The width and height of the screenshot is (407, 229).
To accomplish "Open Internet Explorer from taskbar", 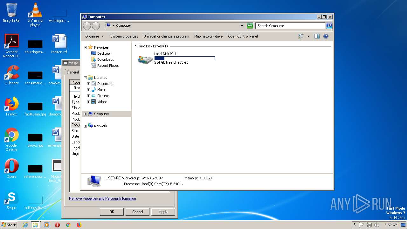I will [x=25, y=225].
